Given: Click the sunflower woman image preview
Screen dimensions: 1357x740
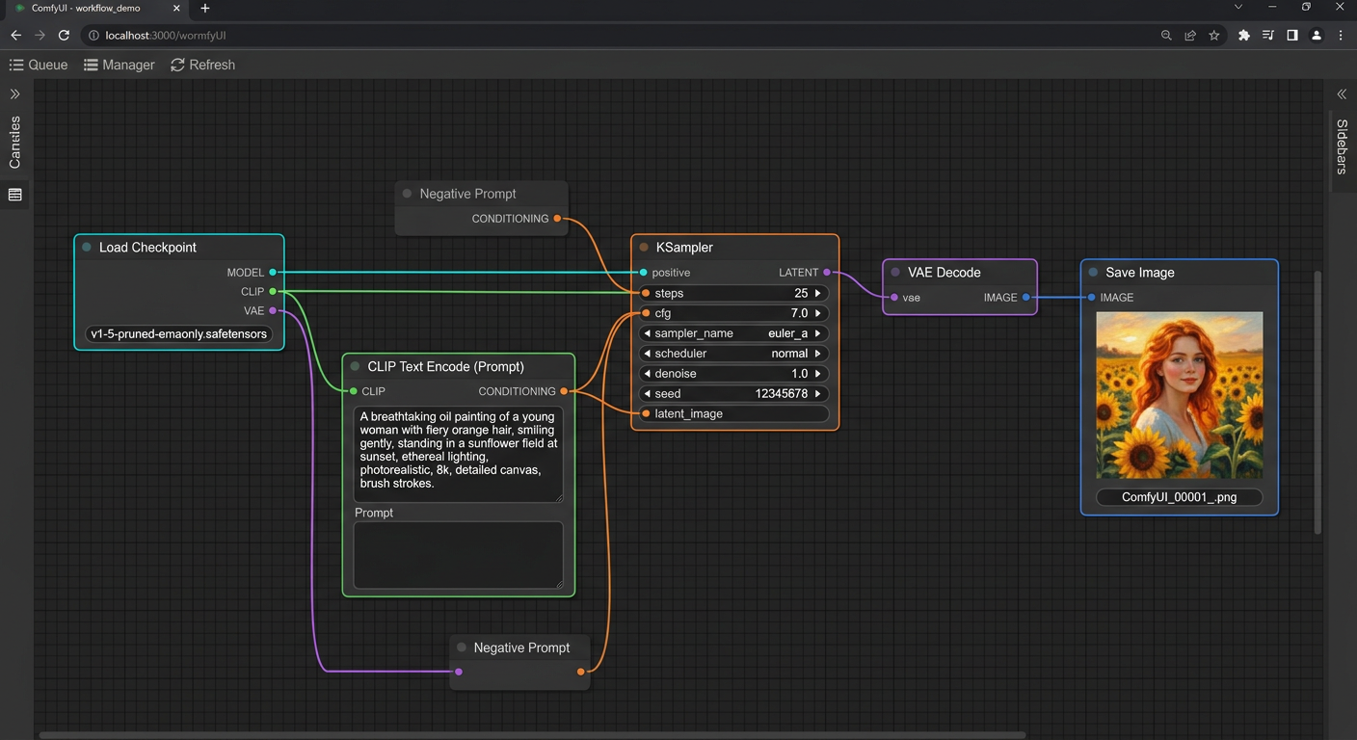Looking at the screenshot, I should coord(1179,395).
